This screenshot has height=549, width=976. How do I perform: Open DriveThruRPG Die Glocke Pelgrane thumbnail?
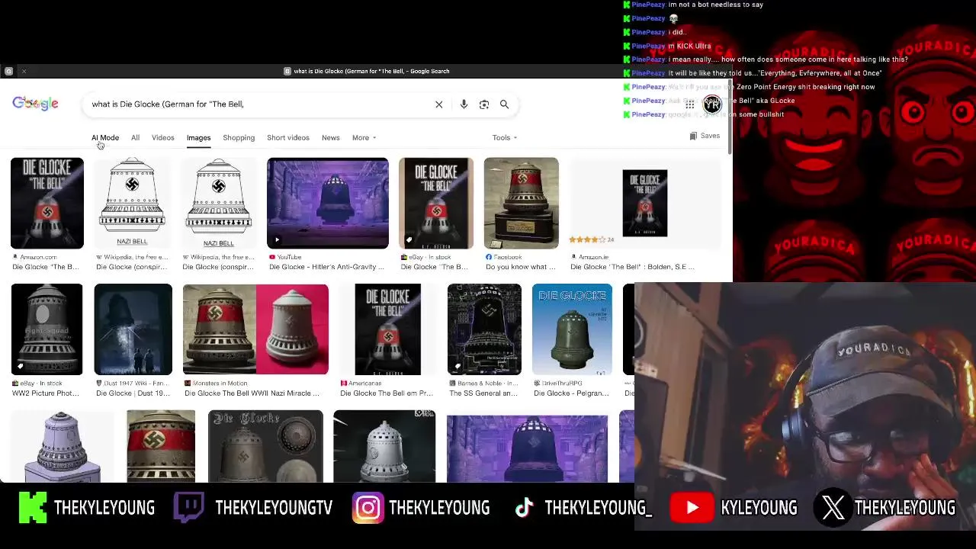(x=572, y=329)
